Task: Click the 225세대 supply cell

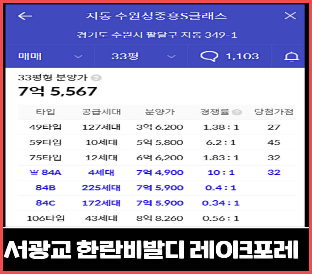Action: 101,188
